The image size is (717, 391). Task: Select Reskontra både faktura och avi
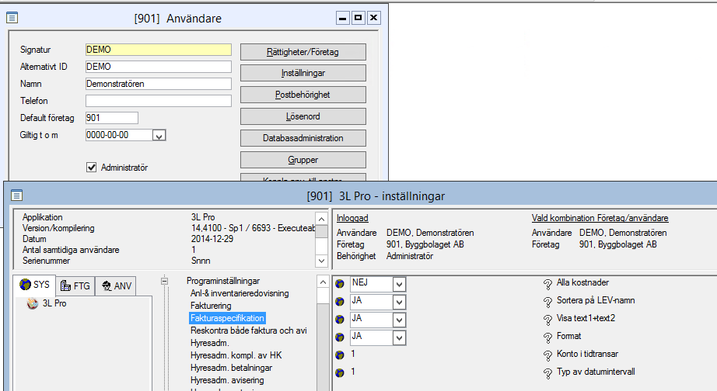pos(249,330)
